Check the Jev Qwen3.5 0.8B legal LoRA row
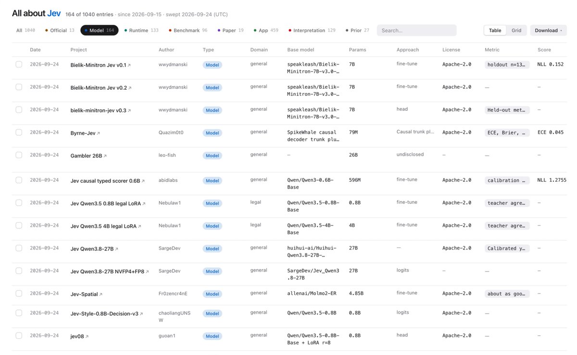This screenshot has width=577, height=355. [x=19, y=202]
